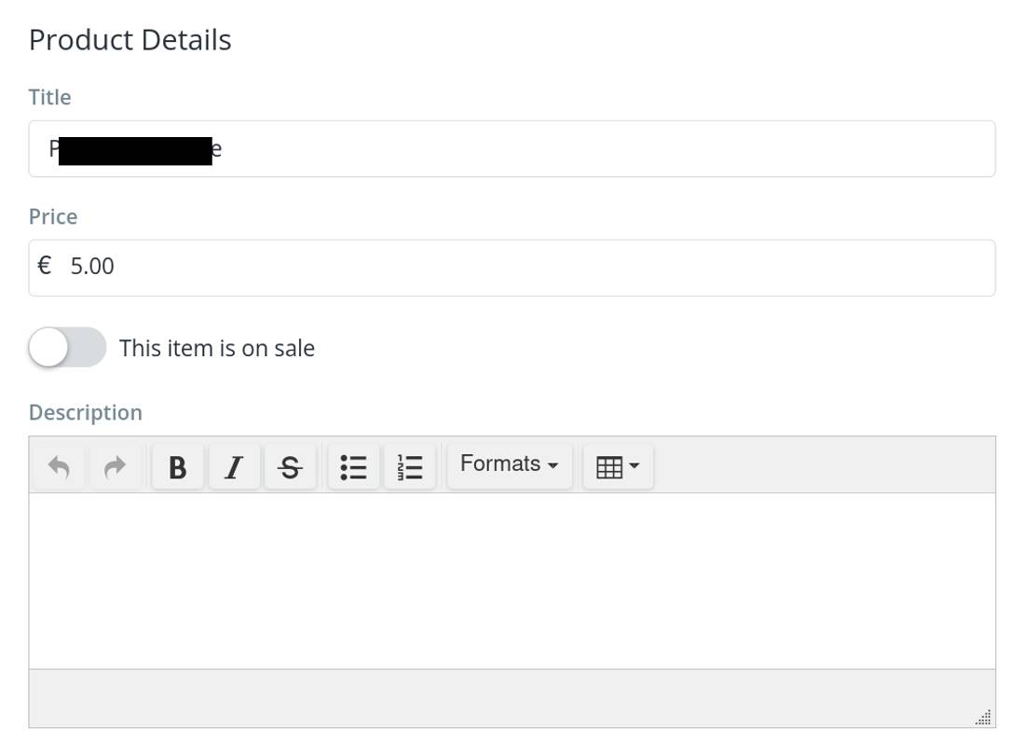Image resolution: width=1010 pixels, height=746 pixels.
Task: Click inside the Description text area
Action: click(512, 580)
